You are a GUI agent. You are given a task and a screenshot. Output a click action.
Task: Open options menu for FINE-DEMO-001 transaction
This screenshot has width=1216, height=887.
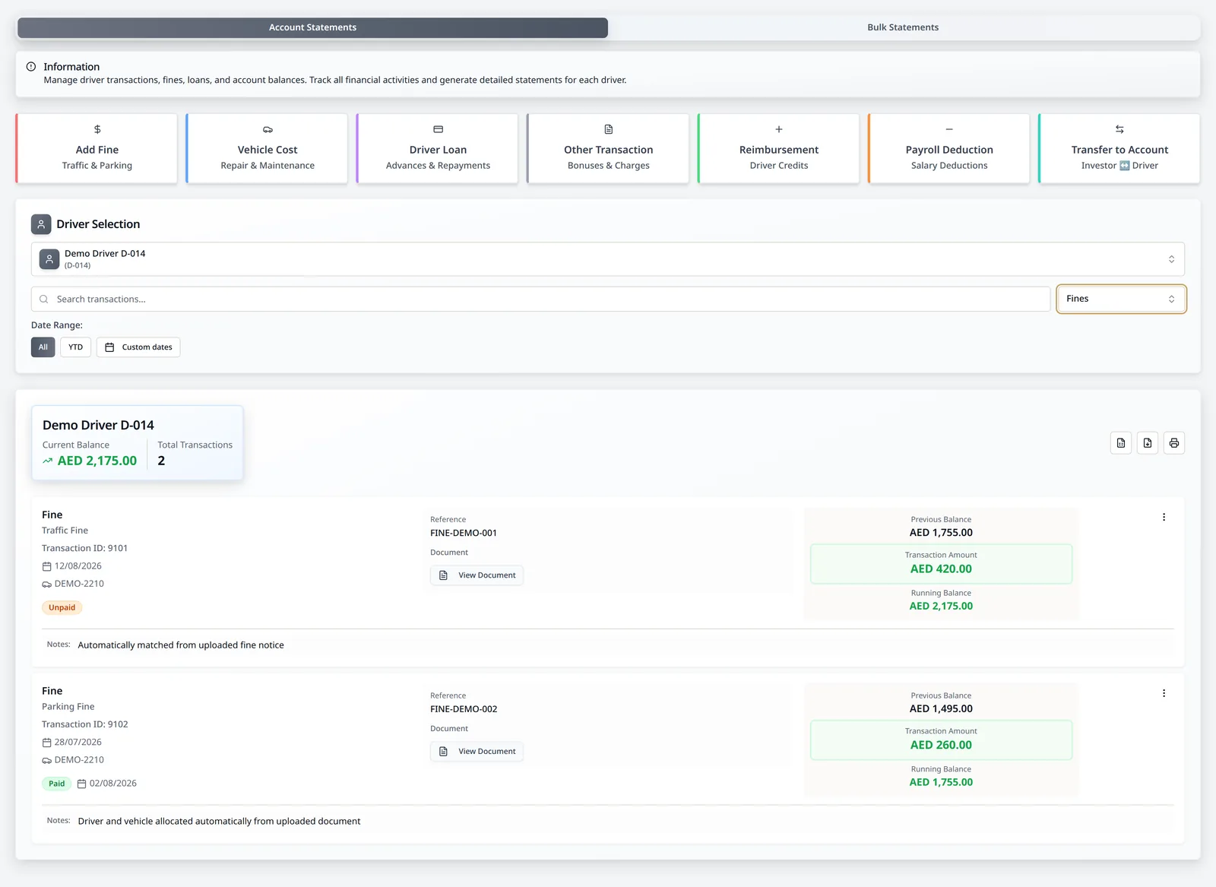coord(1164,517)
